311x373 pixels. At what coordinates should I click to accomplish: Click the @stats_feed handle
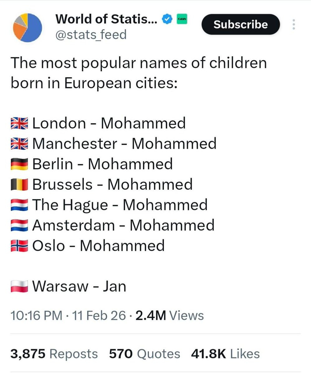[91, 34]
